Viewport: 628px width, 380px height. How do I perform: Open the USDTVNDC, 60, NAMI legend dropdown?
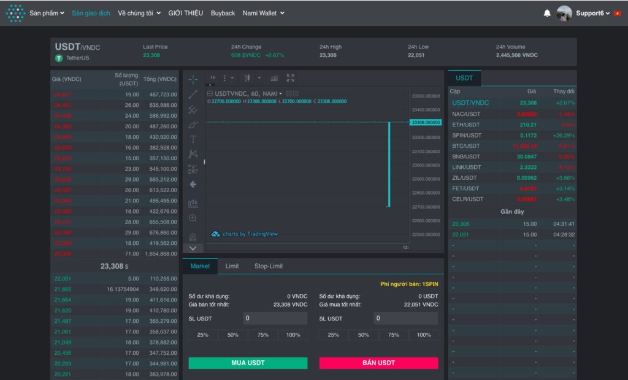[x=280, y=94]
